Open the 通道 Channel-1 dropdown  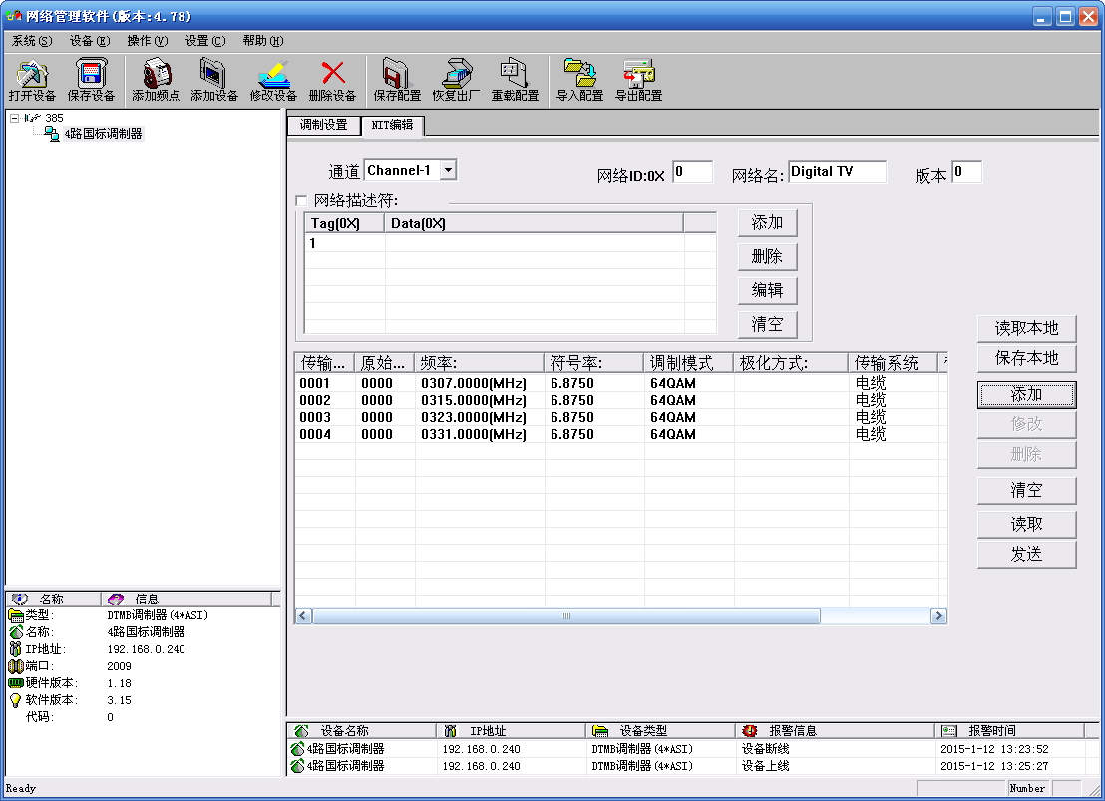(x=448, y=170)
